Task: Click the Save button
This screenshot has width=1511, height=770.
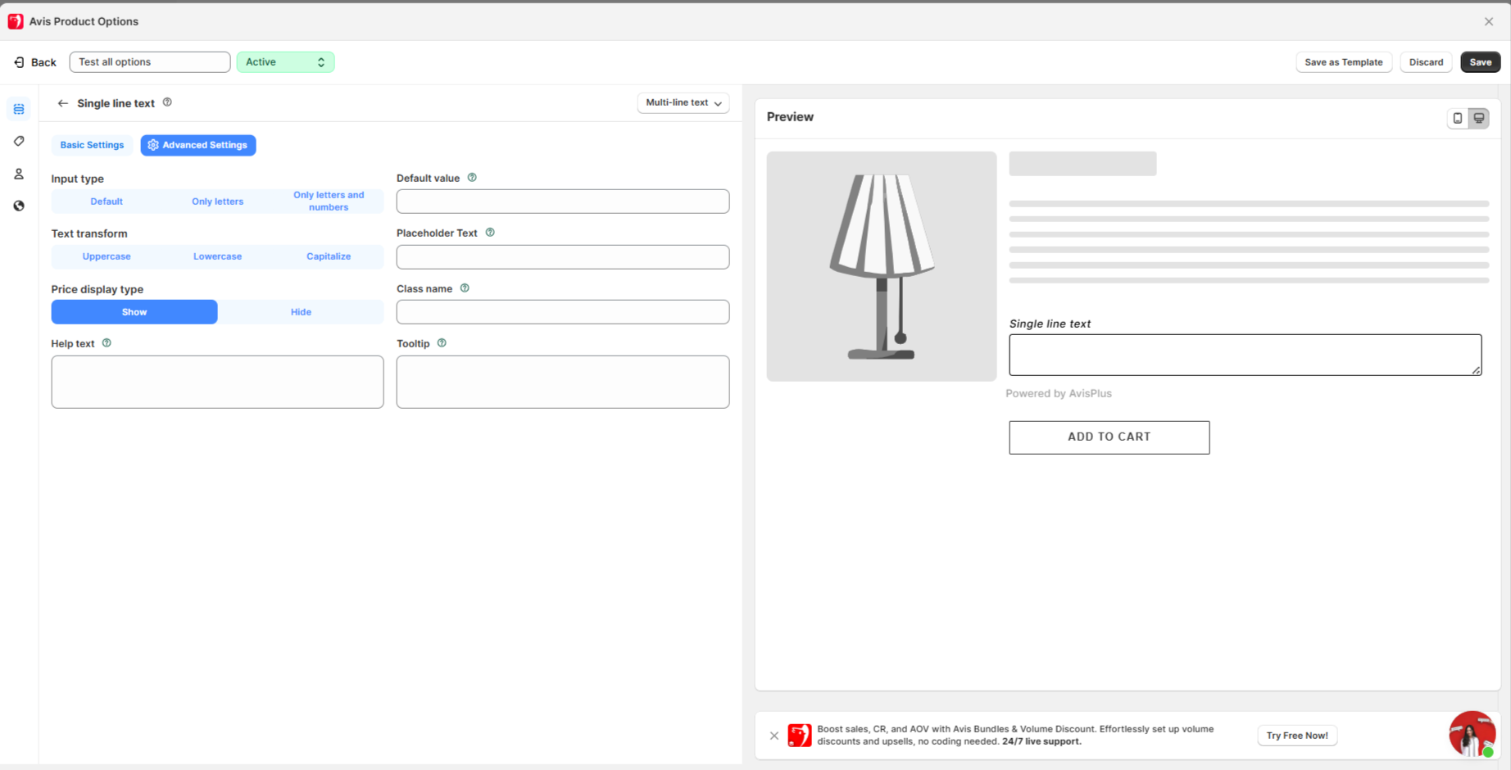Action: click(1480, 62)
